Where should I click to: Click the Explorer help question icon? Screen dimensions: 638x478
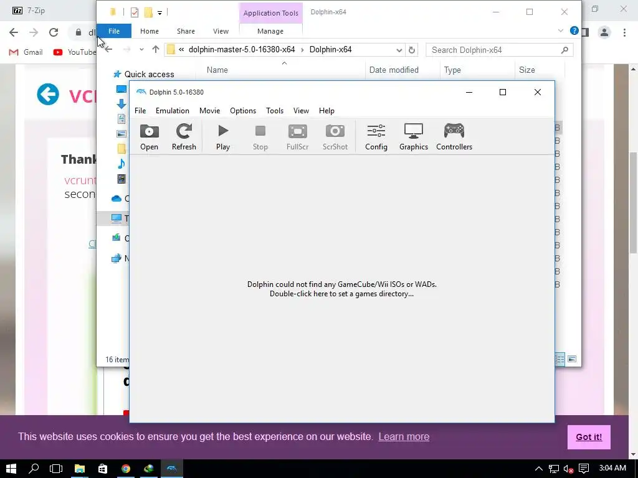point(574,30)
